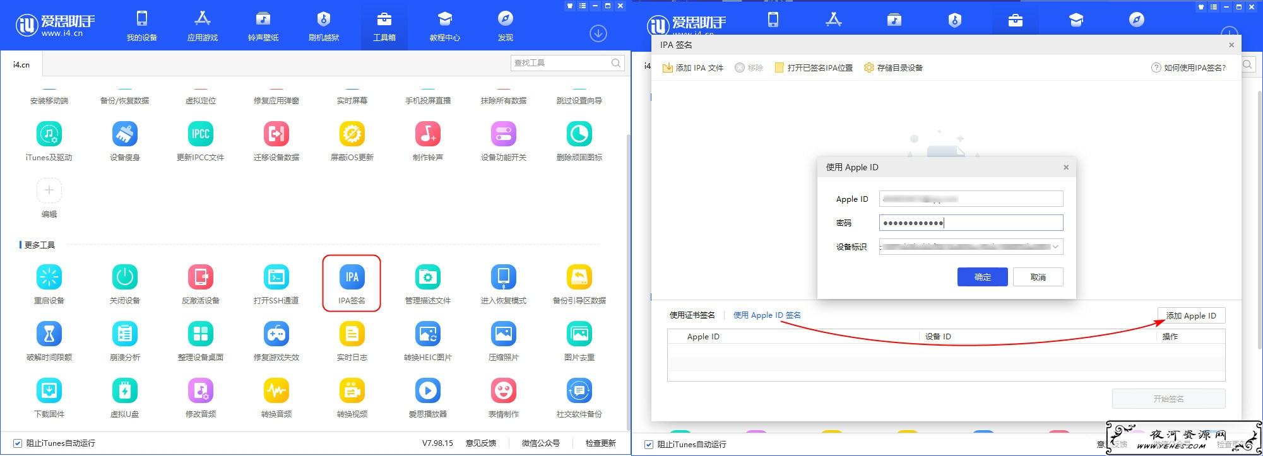Viewport: 1263px width, 456px height.
Task: Select the 使用 Apple ID 签名 tab
Action: 767,315
